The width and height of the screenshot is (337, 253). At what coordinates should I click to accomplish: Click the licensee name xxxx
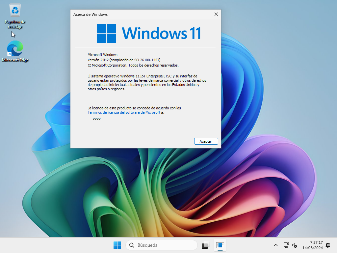[x=96, y=119]
